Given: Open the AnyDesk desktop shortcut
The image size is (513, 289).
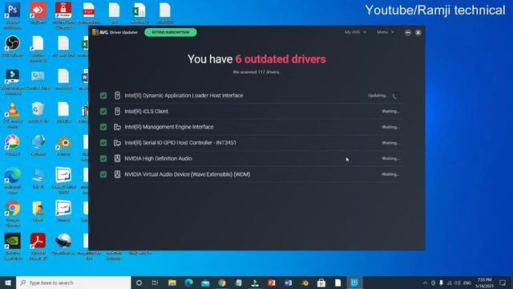Looking at the screenshot, I should (x=38, y=13).
